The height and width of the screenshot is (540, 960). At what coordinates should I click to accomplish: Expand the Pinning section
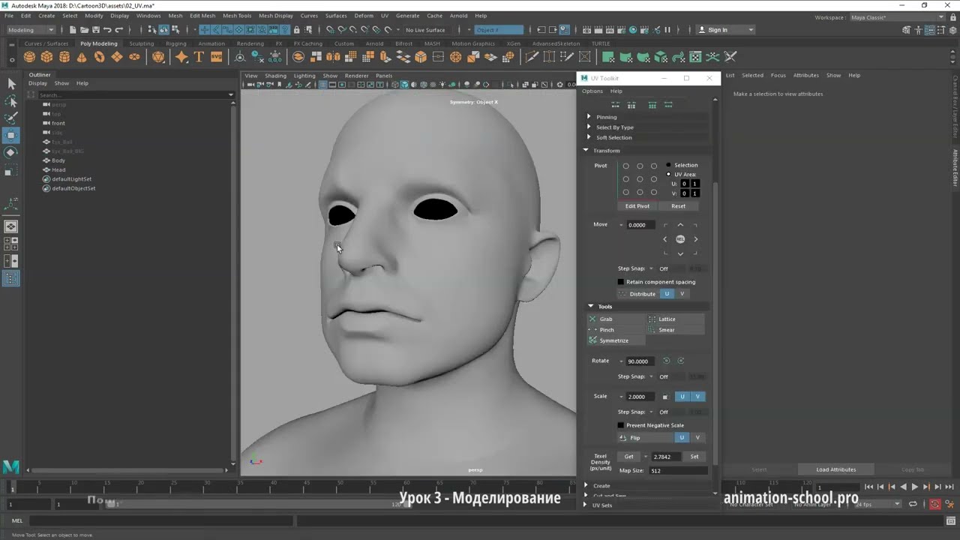[589, 117]
